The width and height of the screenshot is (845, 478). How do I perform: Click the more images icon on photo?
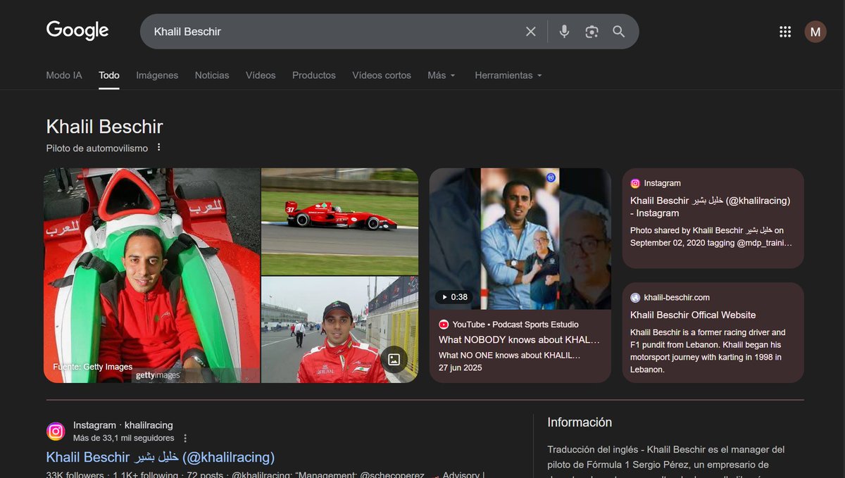coord(394,360)
